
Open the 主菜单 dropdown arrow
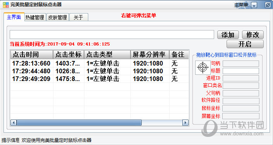point(254,5)
